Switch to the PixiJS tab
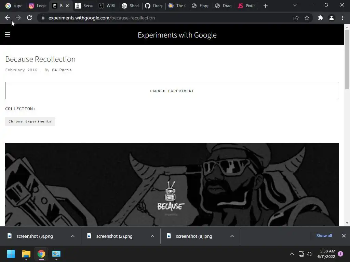The image size is (350, 262). click(x=246, y=6)
